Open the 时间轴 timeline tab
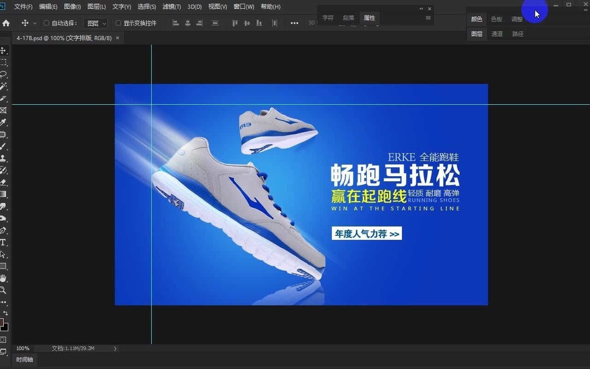Image resolution: width=590 pixels, height=369 pixels. pos(25,360)
